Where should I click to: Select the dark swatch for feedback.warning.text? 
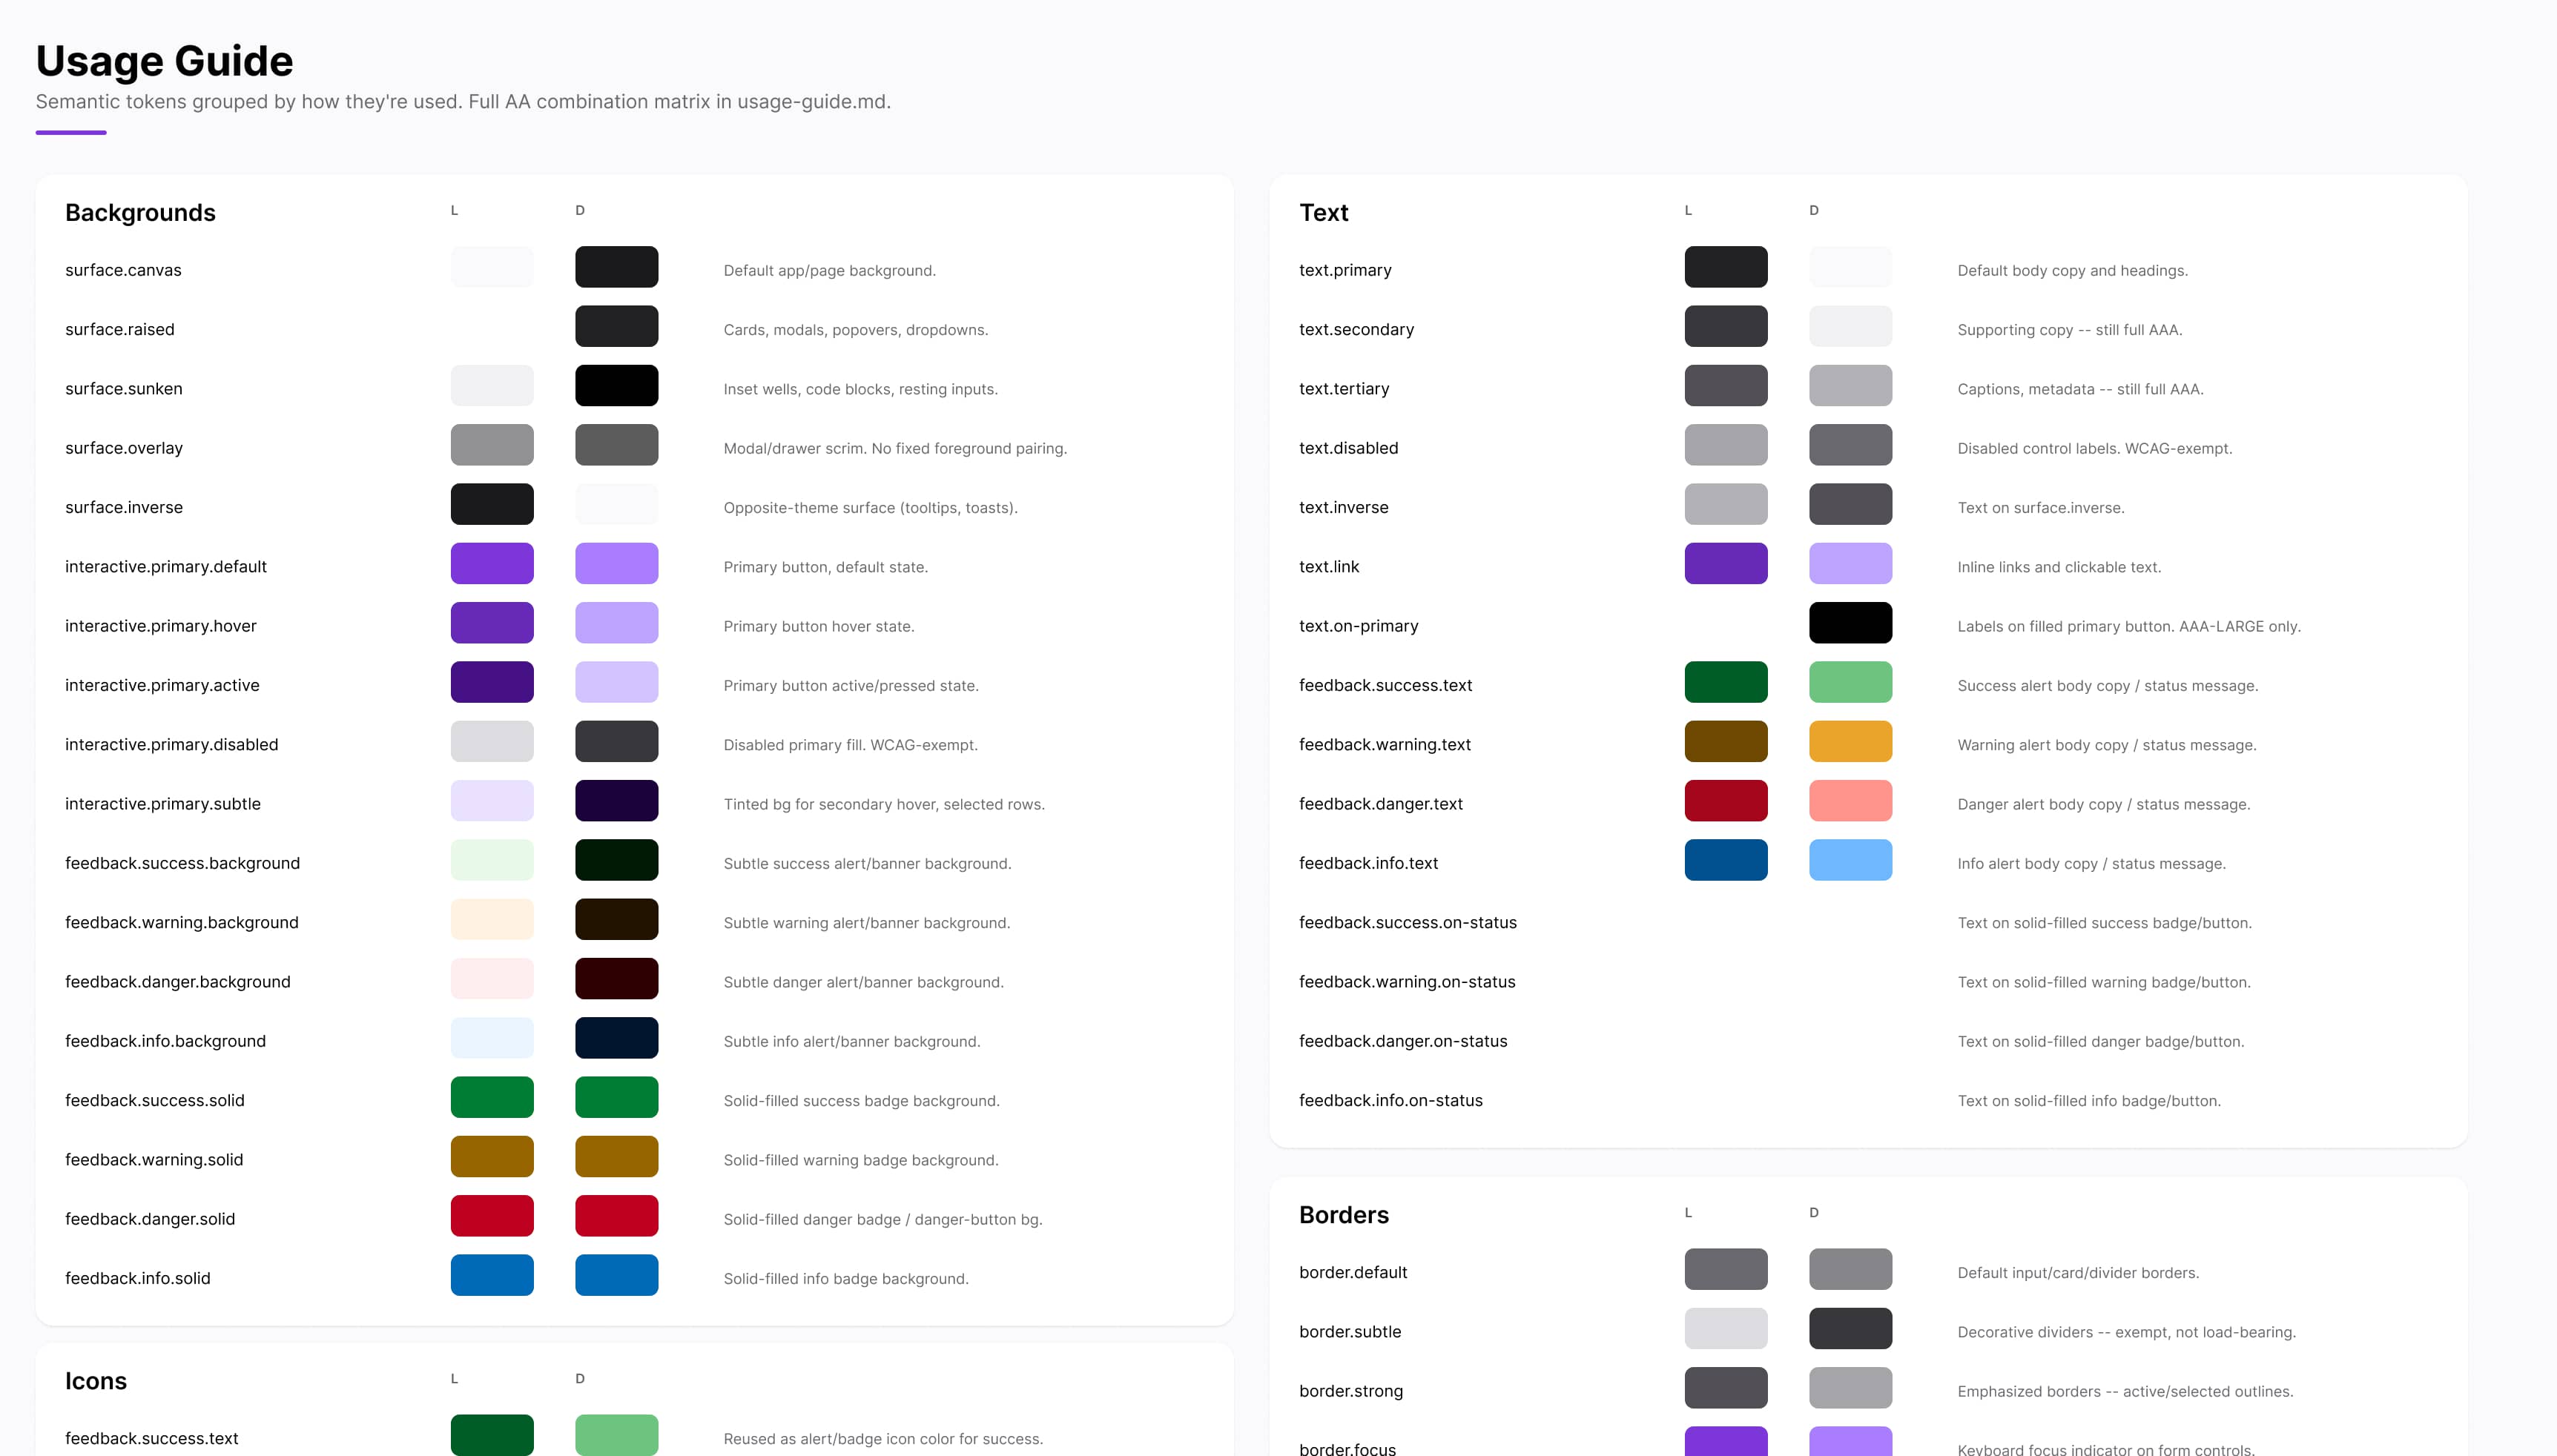(x=1851, y=742)
